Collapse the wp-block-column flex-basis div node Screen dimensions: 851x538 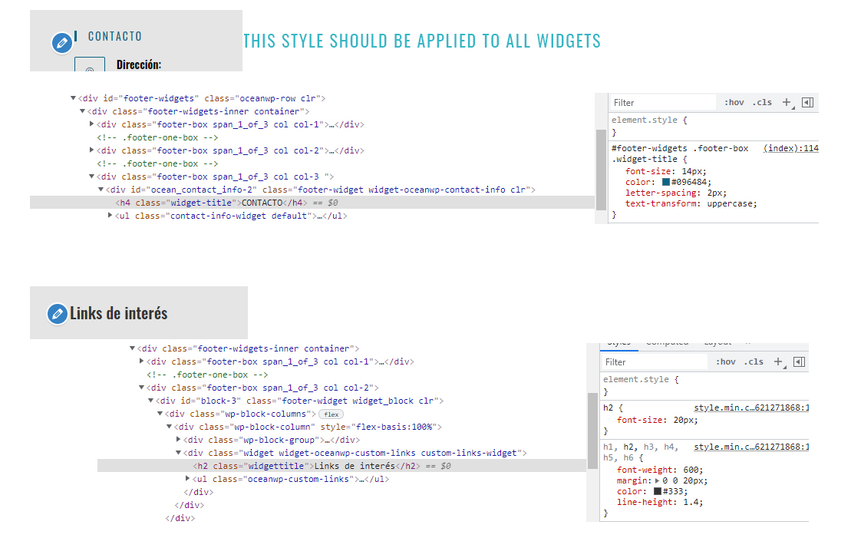point(170,427)
